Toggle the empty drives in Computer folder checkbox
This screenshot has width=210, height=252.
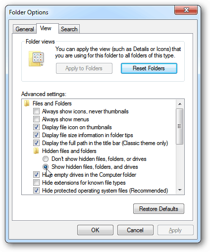[36, 175]
